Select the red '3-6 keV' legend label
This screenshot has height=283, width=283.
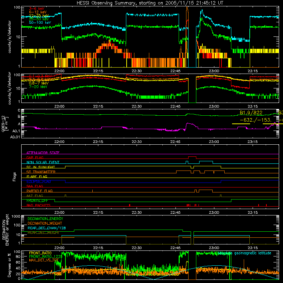[36, 8]
